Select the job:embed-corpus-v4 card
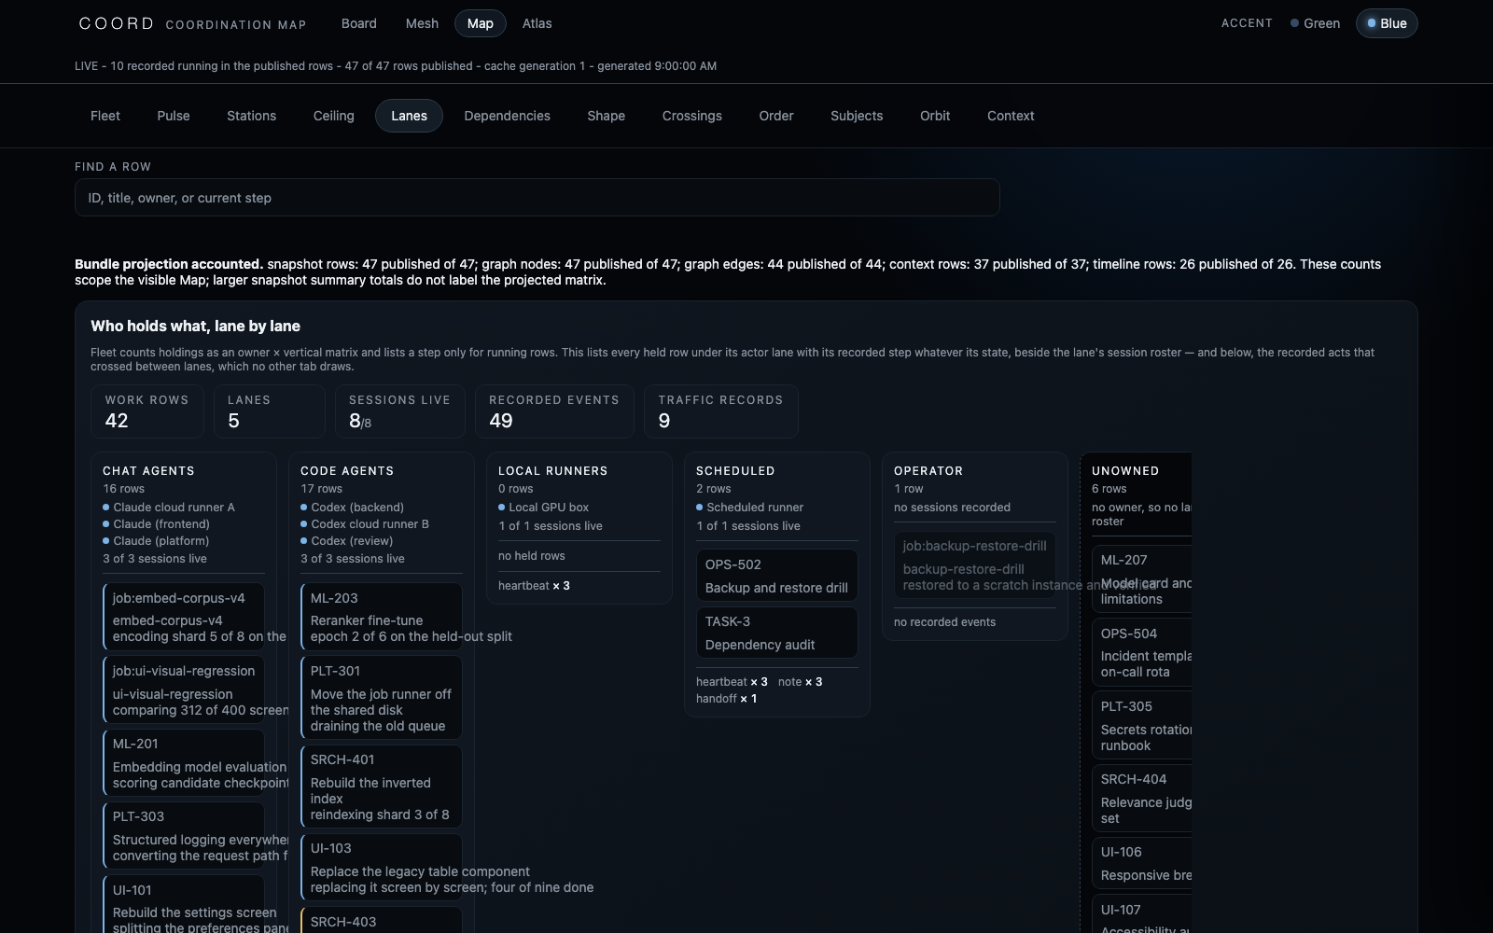 pyautogui.click(x=184, y=617)
